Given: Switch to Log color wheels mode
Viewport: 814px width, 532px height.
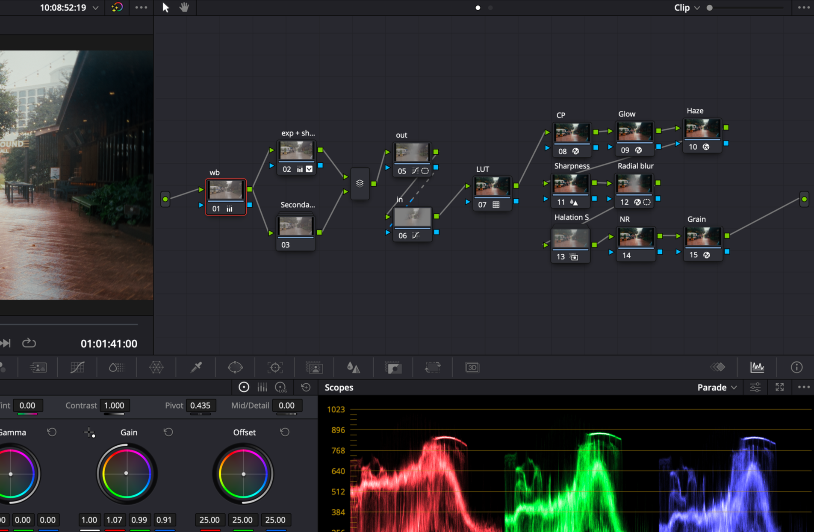Looking at the screenshot, I should (x=281, y=387).
